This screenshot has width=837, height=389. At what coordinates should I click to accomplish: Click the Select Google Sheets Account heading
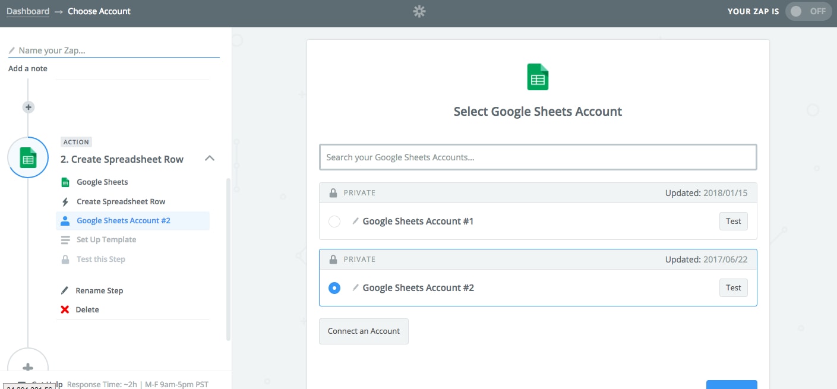click(x=538, y=112)
